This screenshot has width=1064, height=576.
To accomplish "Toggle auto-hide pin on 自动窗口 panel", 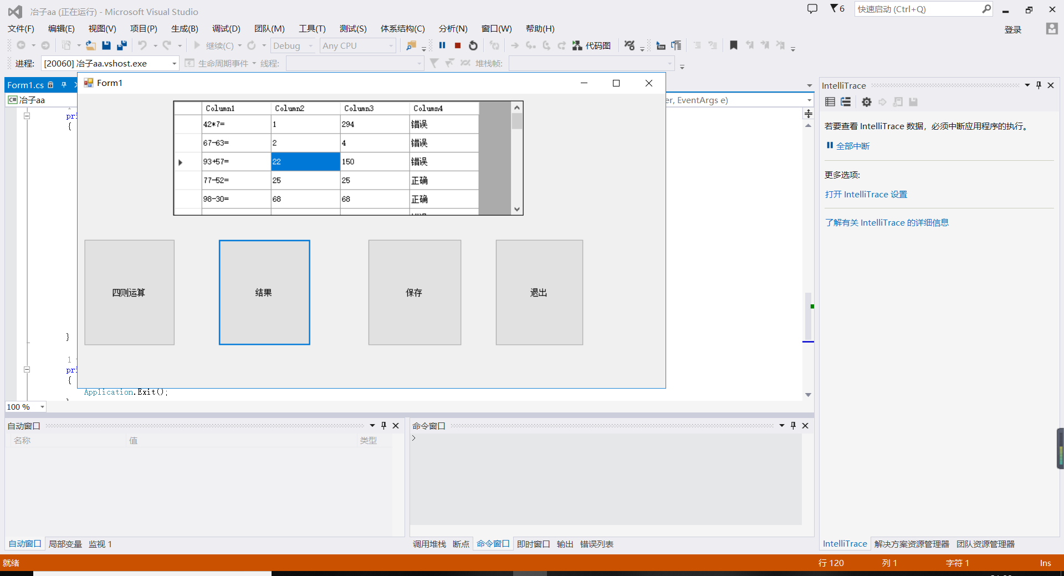I will point(383,426).
